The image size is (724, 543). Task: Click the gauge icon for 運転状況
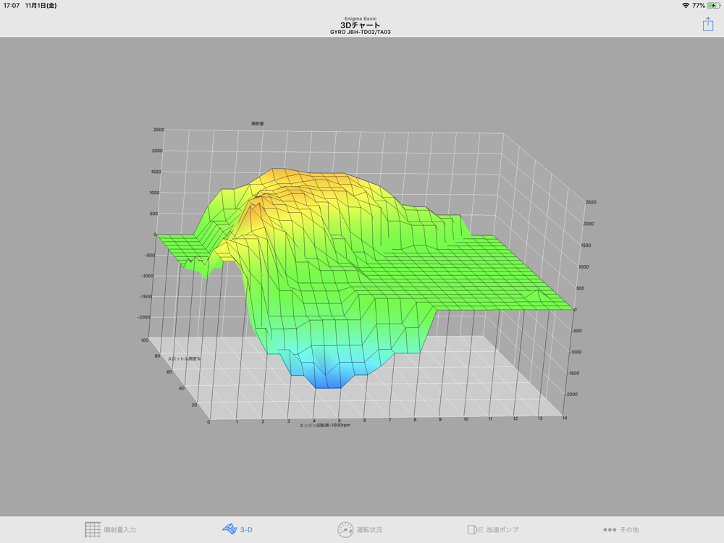(345, 529)
